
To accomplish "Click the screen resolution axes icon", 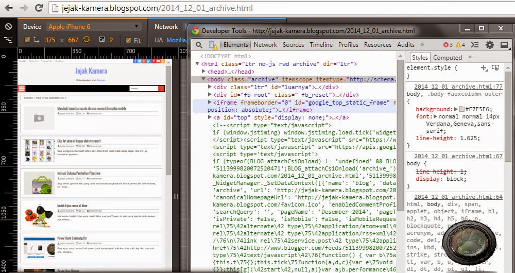I will pyautogui.click(x=36, y=40).
